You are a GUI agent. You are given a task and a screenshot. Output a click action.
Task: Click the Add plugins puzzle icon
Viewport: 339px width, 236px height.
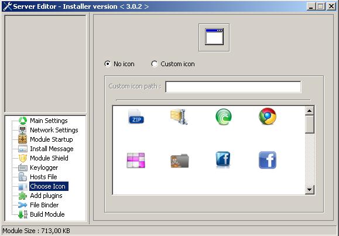[23, 196]
